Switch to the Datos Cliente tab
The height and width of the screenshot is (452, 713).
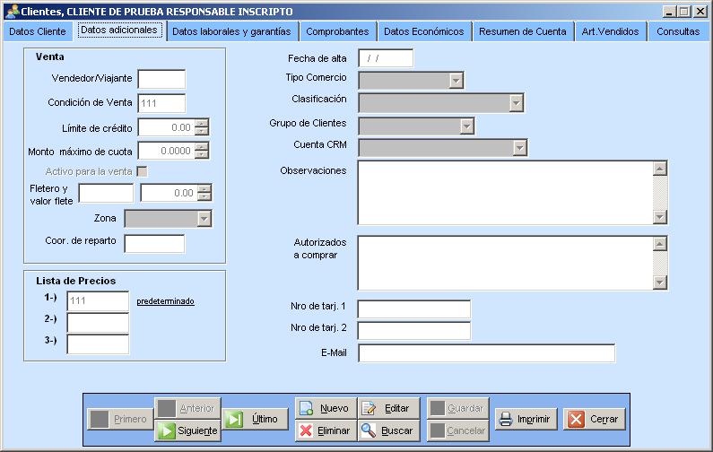tap(37, 31)
